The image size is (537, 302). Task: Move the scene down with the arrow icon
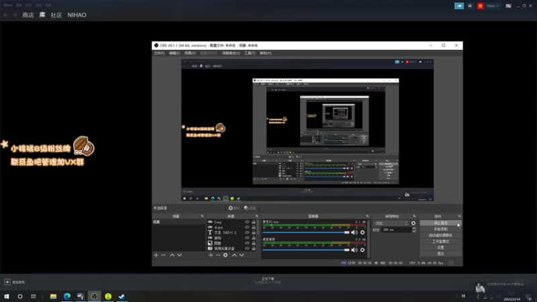[179, 255]
